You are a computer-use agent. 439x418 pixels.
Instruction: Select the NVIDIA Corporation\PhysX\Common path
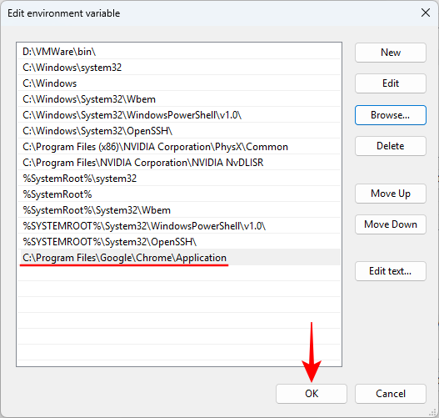point(179,147)
